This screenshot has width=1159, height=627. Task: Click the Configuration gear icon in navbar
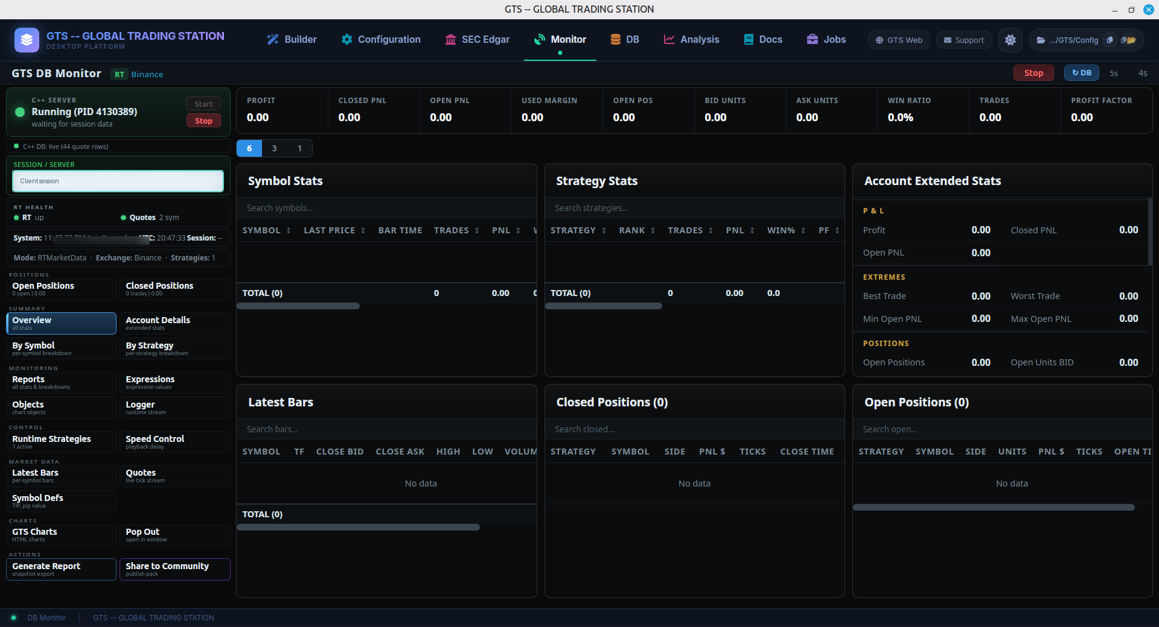(346, 39)
